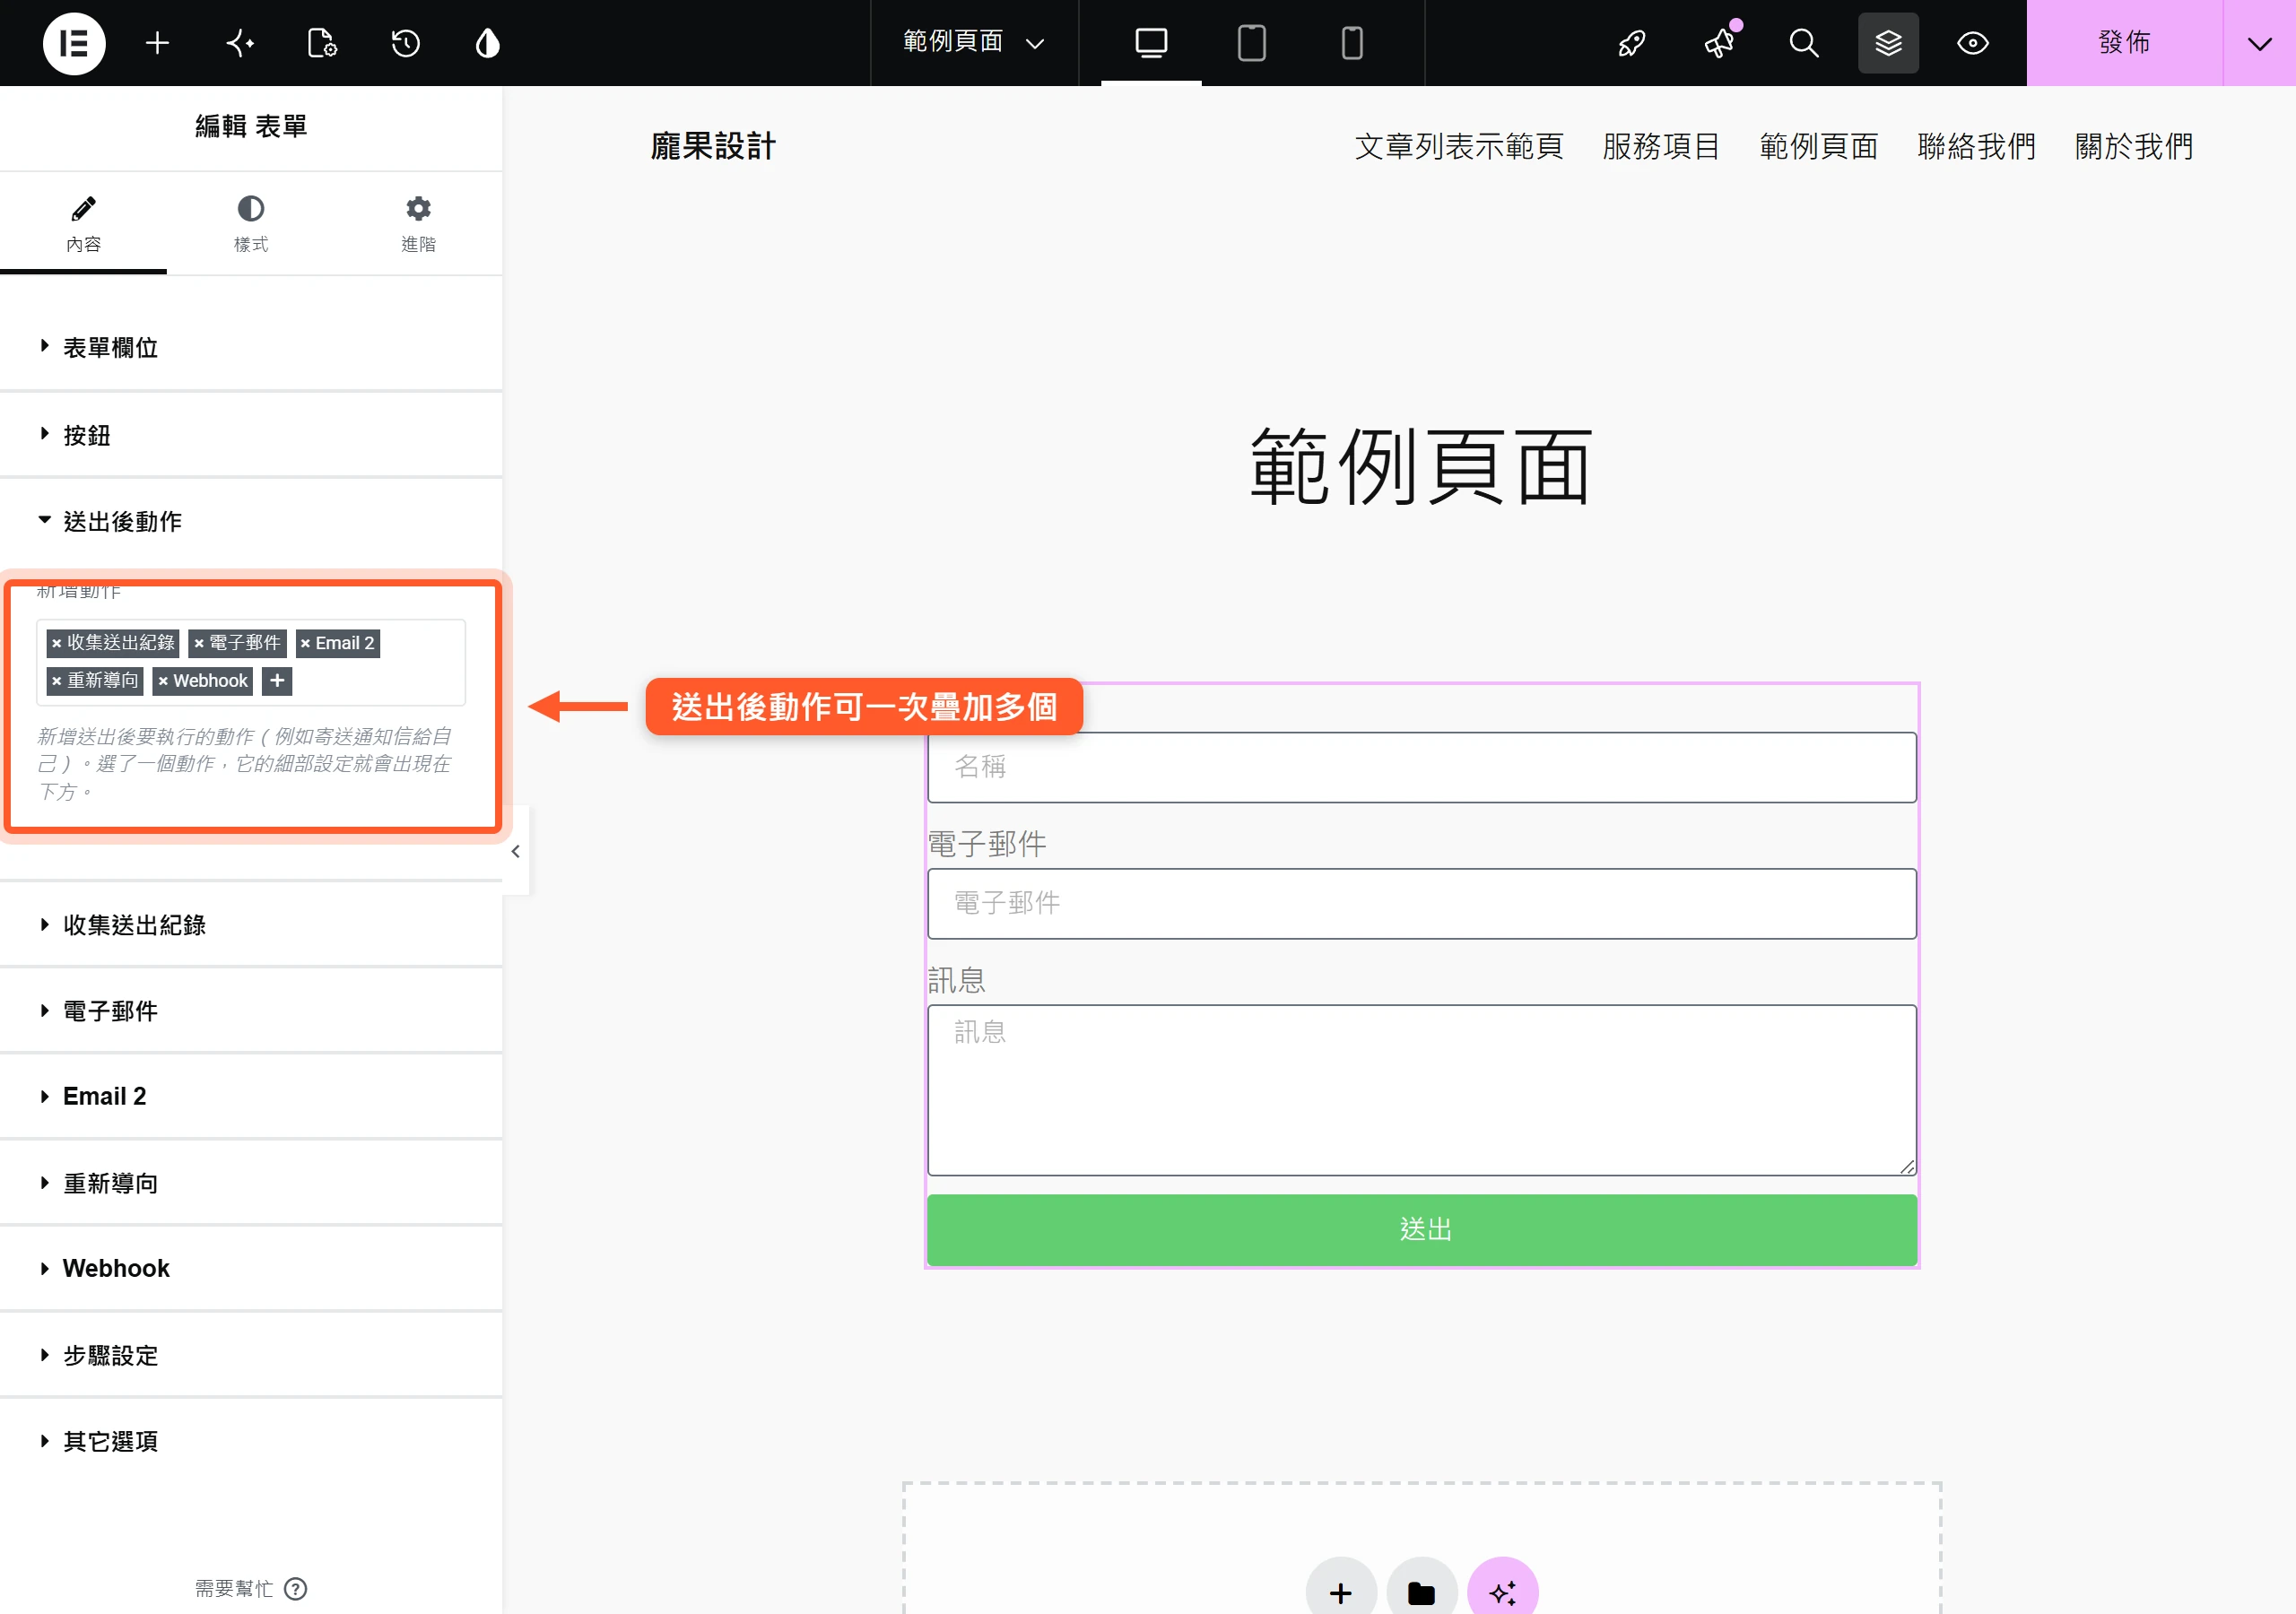Open the 關於我們 menu link
This screenshot has height=1614, width=2296.
point(2134,147)
